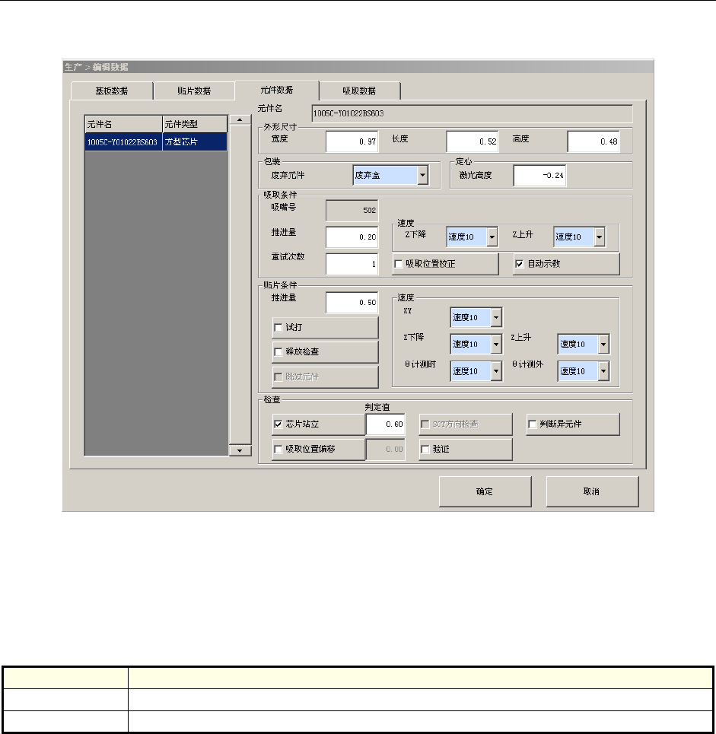Click the 元件名 column header
The height and width of the screenshot is (734, 716).
[123, 124]
